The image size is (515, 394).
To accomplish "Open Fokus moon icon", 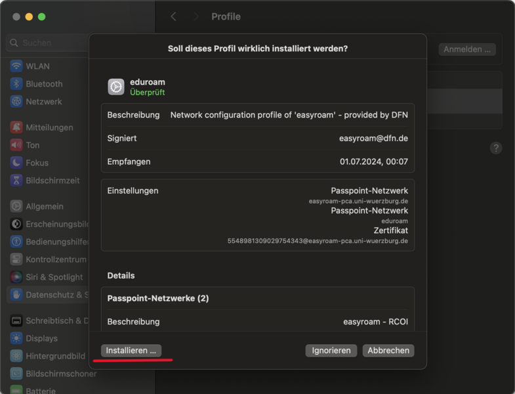I will [16, 163].
